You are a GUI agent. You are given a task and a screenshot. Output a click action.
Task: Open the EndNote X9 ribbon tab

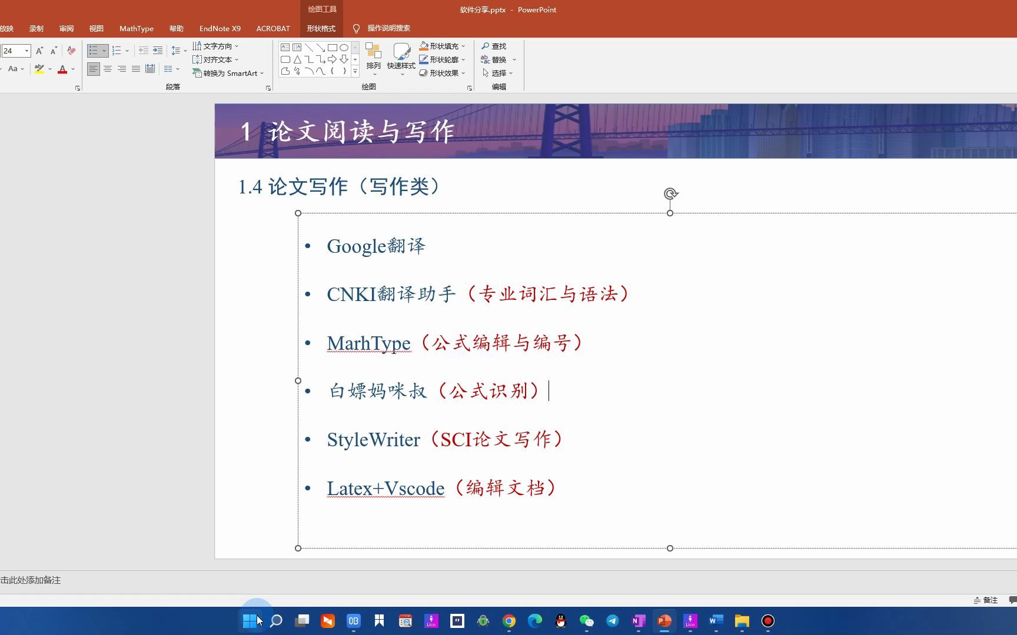(220, 28)
